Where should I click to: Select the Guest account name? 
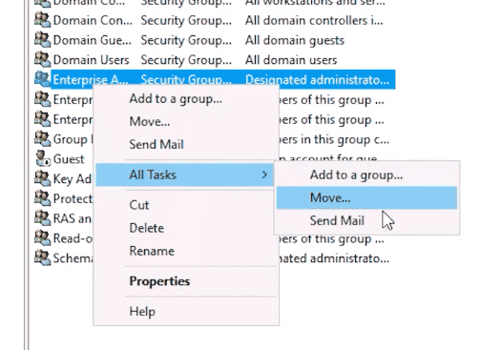[69, 159]
